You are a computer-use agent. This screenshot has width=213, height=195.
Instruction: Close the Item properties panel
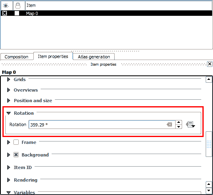[210, 64]
